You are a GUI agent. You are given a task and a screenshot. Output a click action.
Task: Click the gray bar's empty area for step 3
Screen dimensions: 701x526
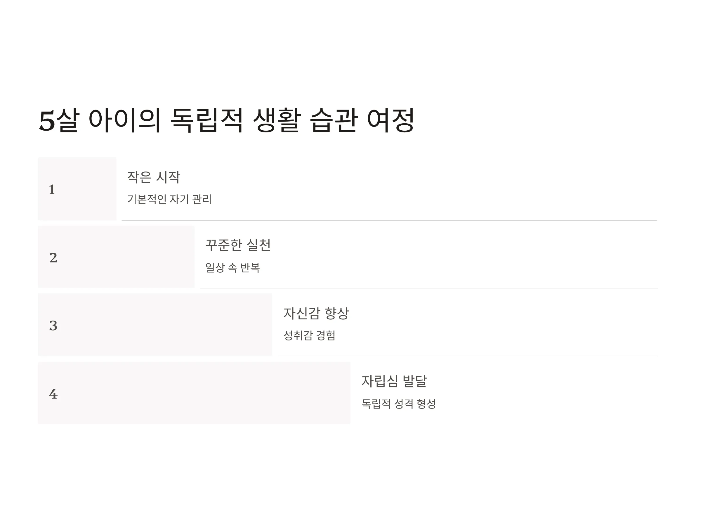[165, 325]
